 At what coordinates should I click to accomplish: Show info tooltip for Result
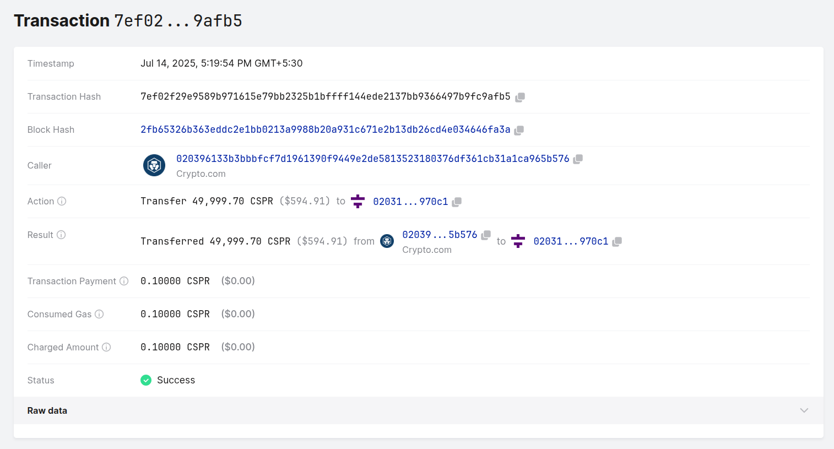[61, 235]
